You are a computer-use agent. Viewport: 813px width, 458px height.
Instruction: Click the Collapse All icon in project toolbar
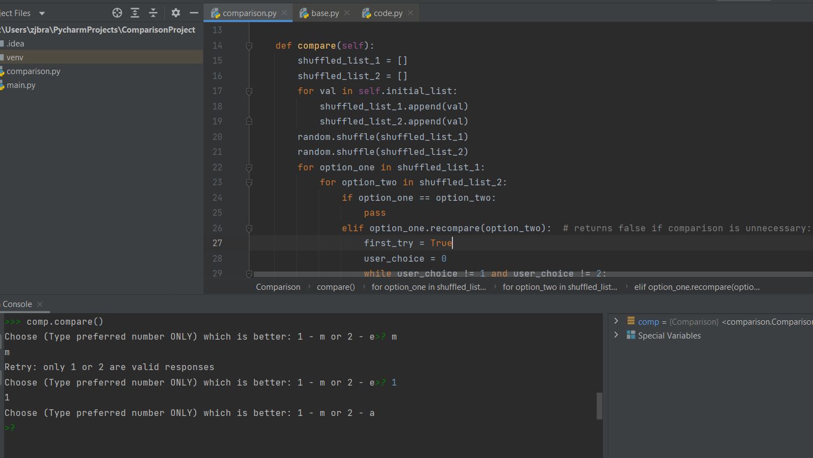tap(153, 13)
